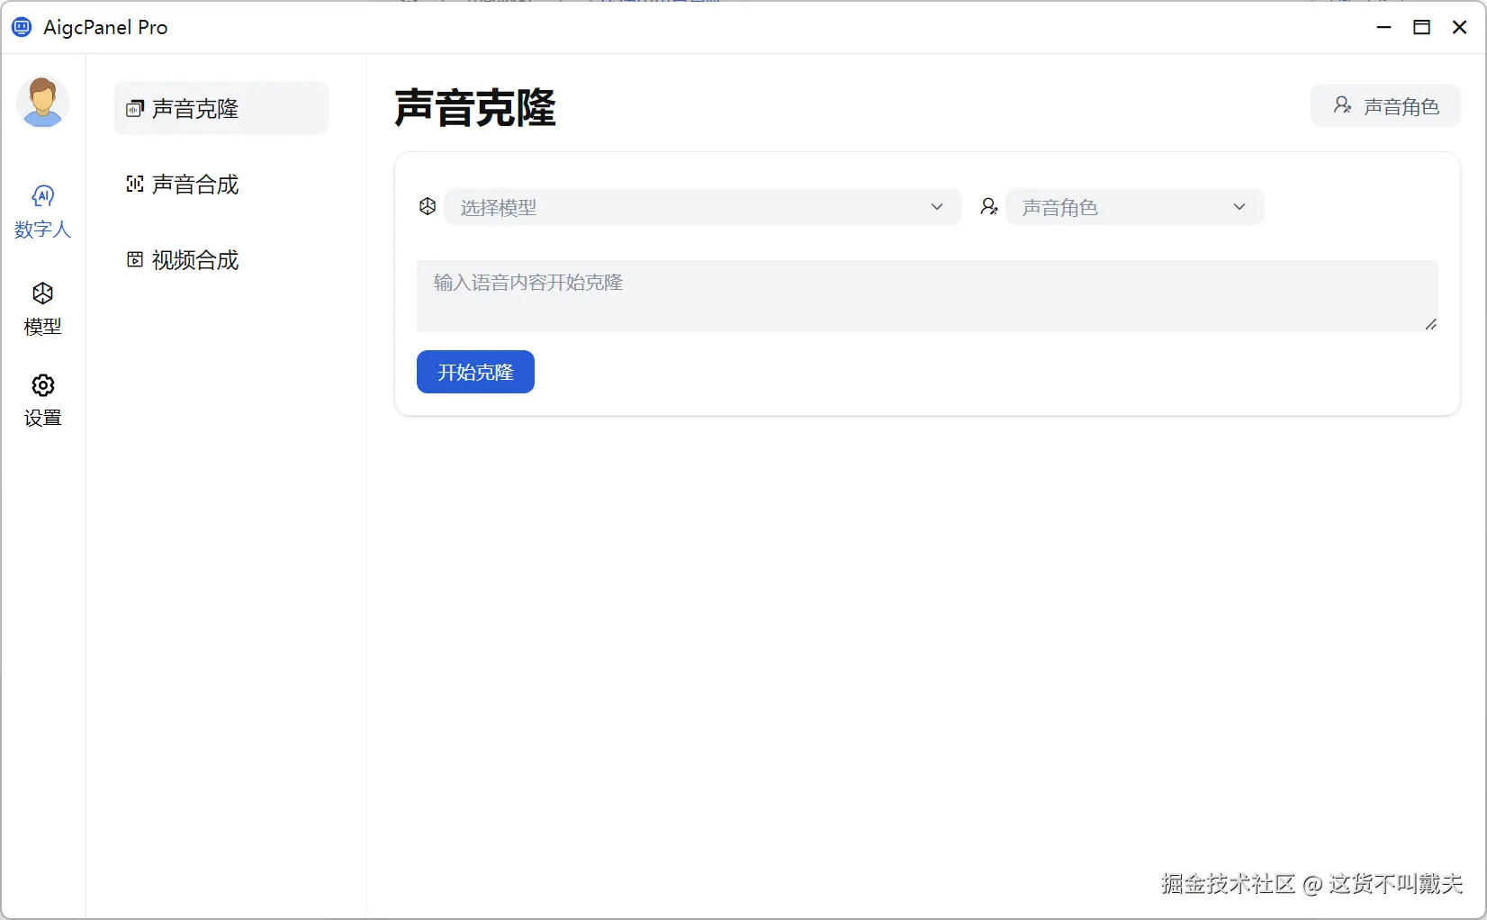Open the 声音角色 dropdown selector
1487x920 pixels.
pyautogui.click(x=1134, y=207)
